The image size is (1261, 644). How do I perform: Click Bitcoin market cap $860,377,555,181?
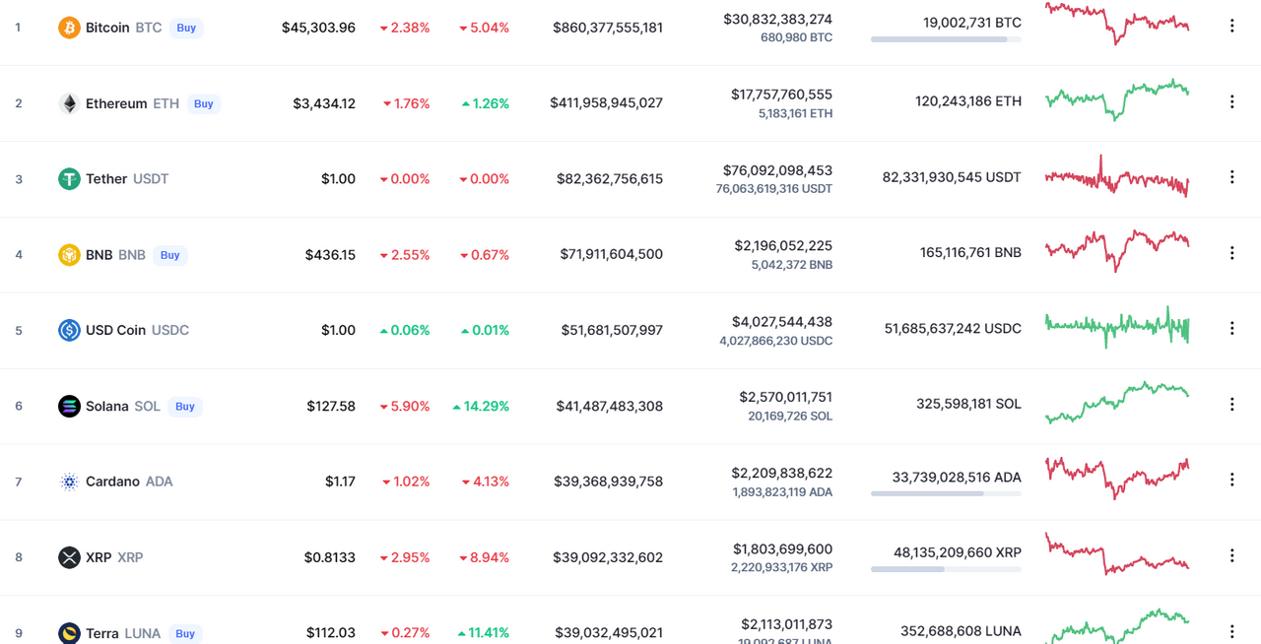608,28
